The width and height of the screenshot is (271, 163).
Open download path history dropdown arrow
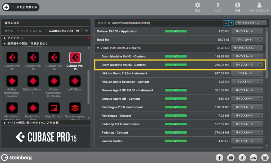coord(231,23)
